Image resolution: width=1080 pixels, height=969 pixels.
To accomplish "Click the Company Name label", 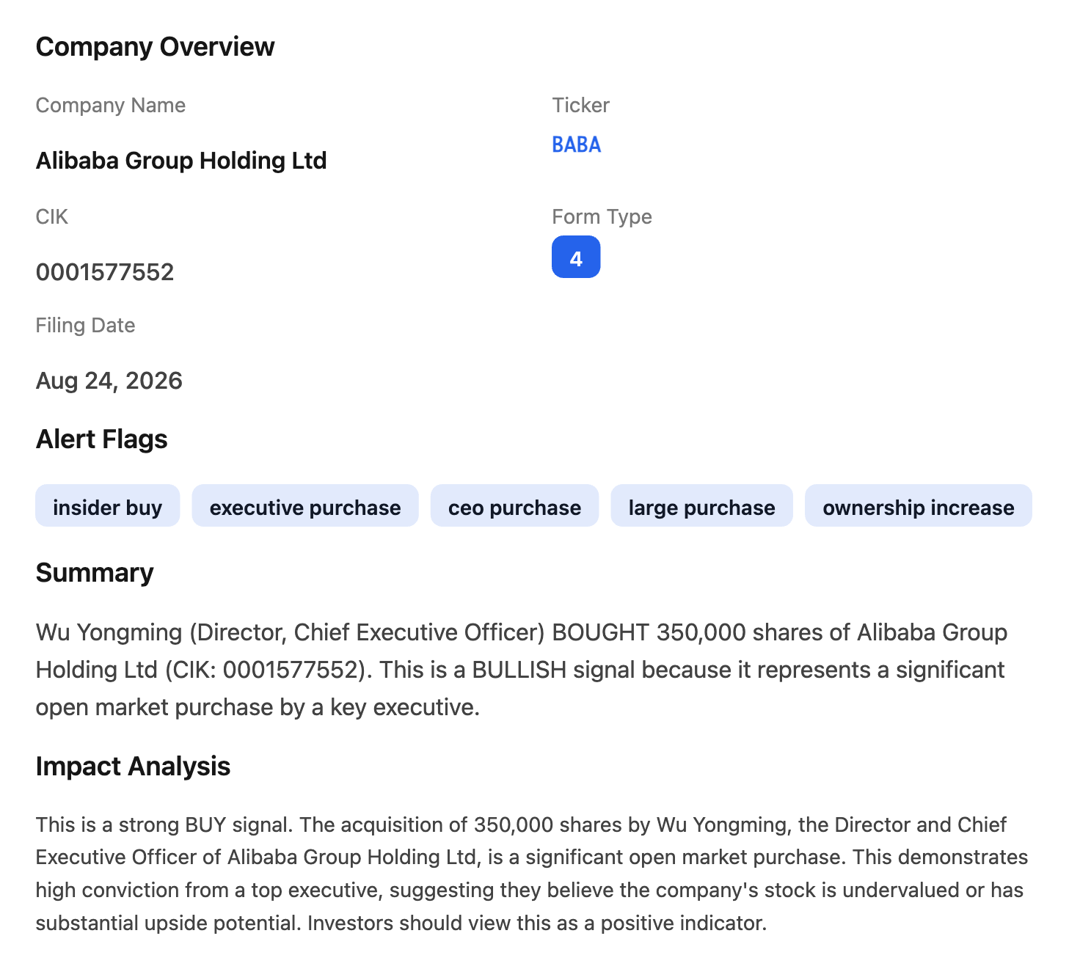I will point(110,106).
